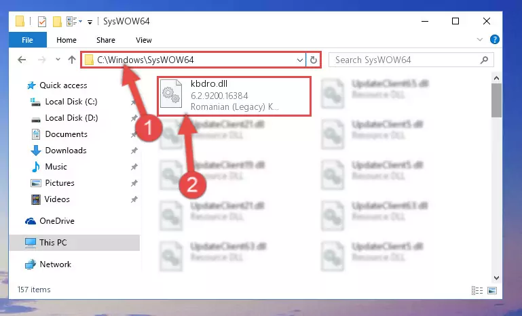522x316 pixels.
Task: Go up one folder level
Action: [x=72, y=60]
